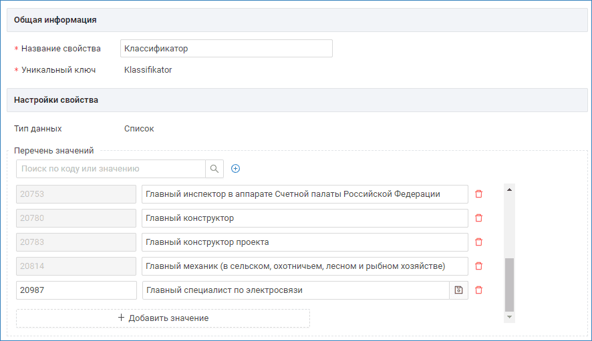Focus the search by code or value field
The width and height of the screenshot is (592, 341).
[110, 169]
